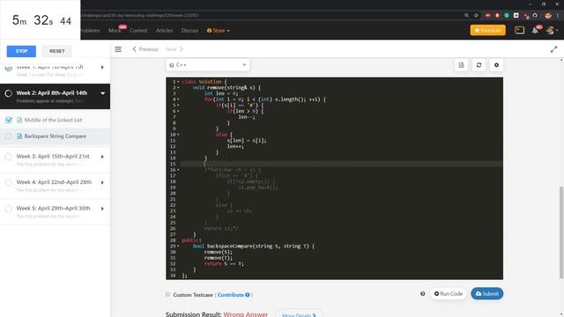Screen dimensions: 564x317
Task: Select the Backspace String Compare item
Action: pos(55,136)
